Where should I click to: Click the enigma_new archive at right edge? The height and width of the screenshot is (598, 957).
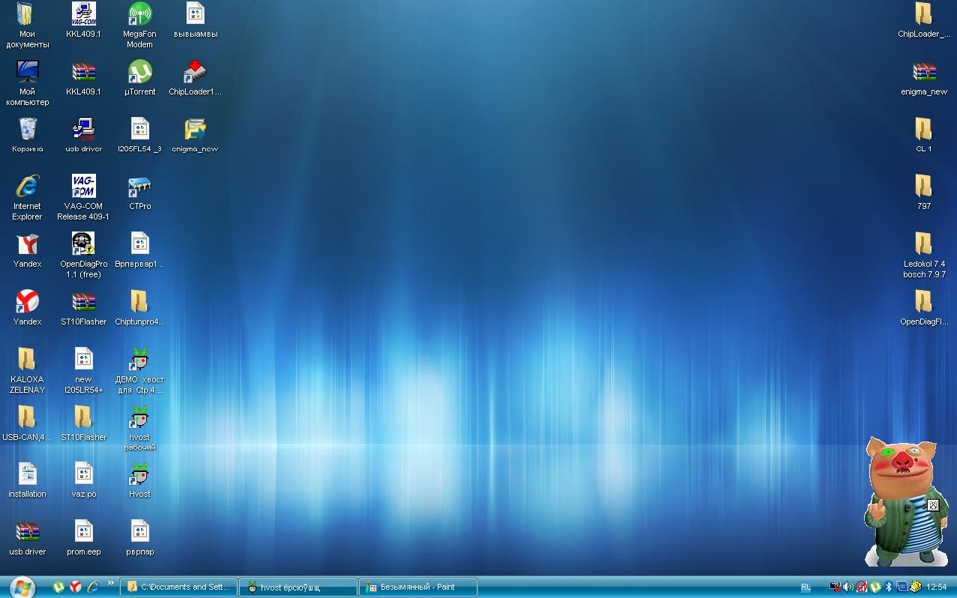click(924, 73)
